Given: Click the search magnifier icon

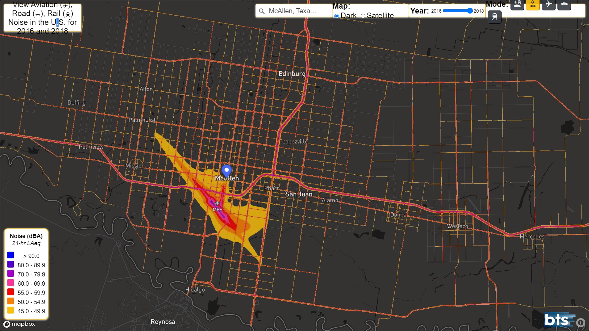Looking at the screenshot, I should (x=262, y=11).
